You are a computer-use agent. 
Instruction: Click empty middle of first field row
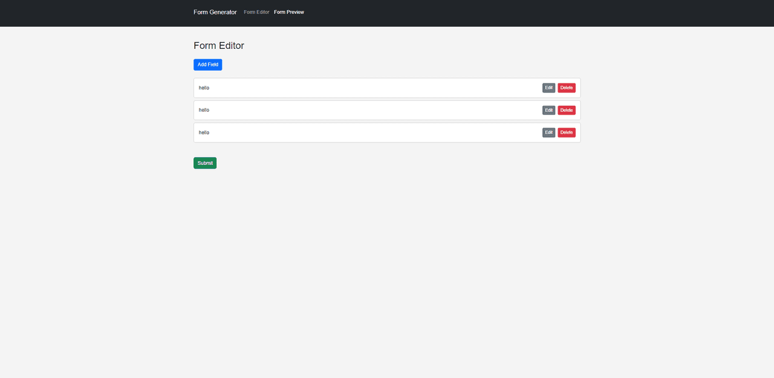click(375, 88)
